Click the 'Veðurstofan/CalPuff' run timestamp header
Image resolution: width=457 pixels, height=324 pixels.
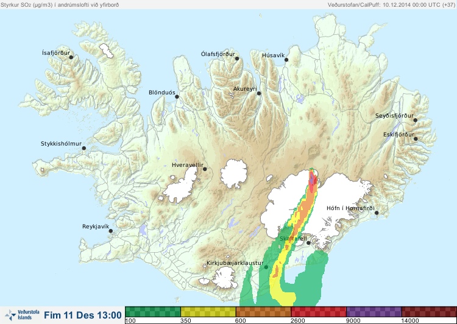point(391,5)
